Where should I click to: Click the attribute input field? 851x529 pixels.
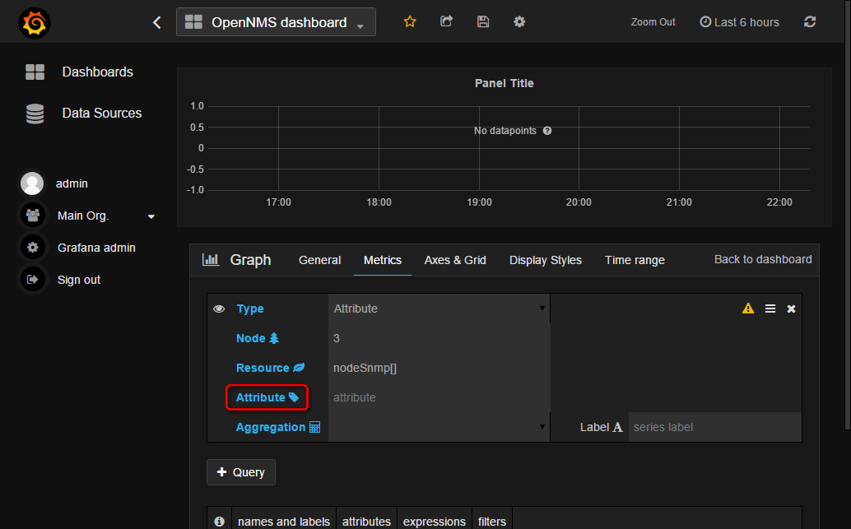pyautogui.click(x=439, y=397)
